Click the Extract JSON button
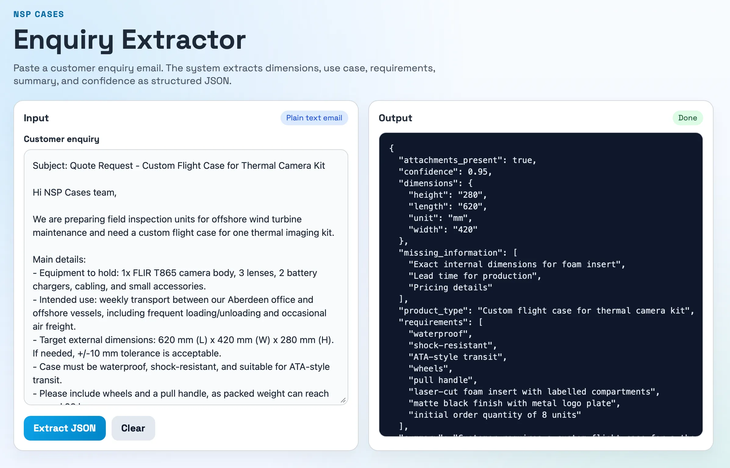Viewport: 730px width, 468px height. click(x=64, y=428)
